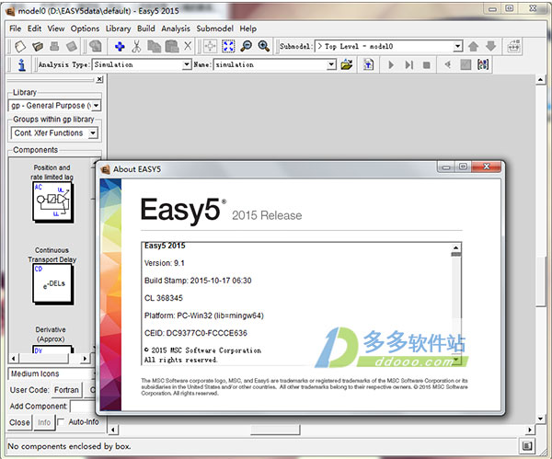The height and width of the screenshot is (459, 552).
Task: Click components list scroll left arrow
Action: [14, 359]
